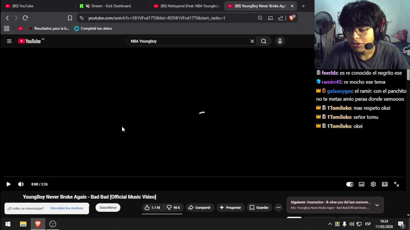The width and height of the screenshot is (410, 230).
Task: Click the Bad Bad video title
Action: (x=89, y=197)
